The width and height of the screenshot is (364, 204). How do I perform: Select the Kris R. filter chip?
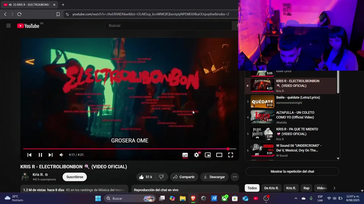(291, 188)
